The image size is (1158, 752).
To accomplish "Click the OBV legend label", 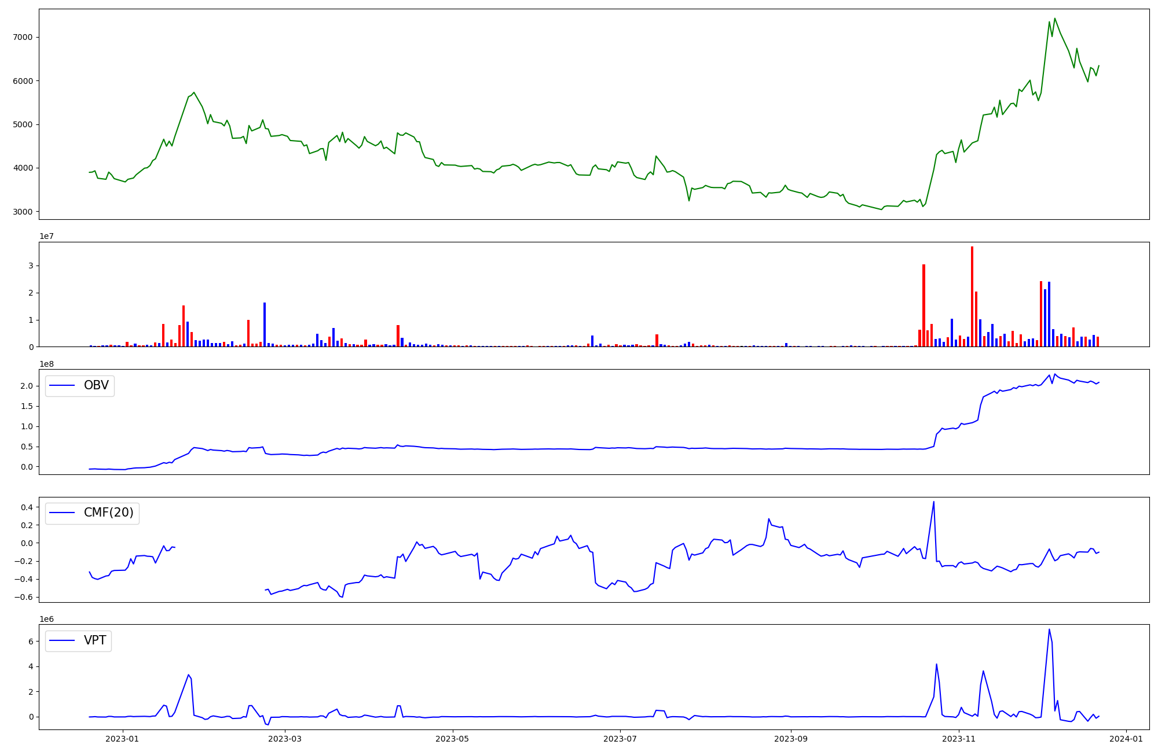I will (x=96, y=385).
